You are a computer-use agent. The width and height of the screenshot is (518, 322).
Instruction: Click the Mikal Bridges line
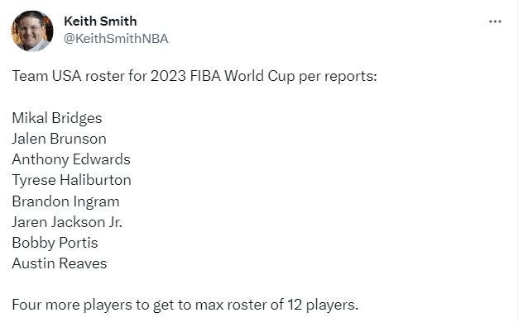[x=57, y=118]
